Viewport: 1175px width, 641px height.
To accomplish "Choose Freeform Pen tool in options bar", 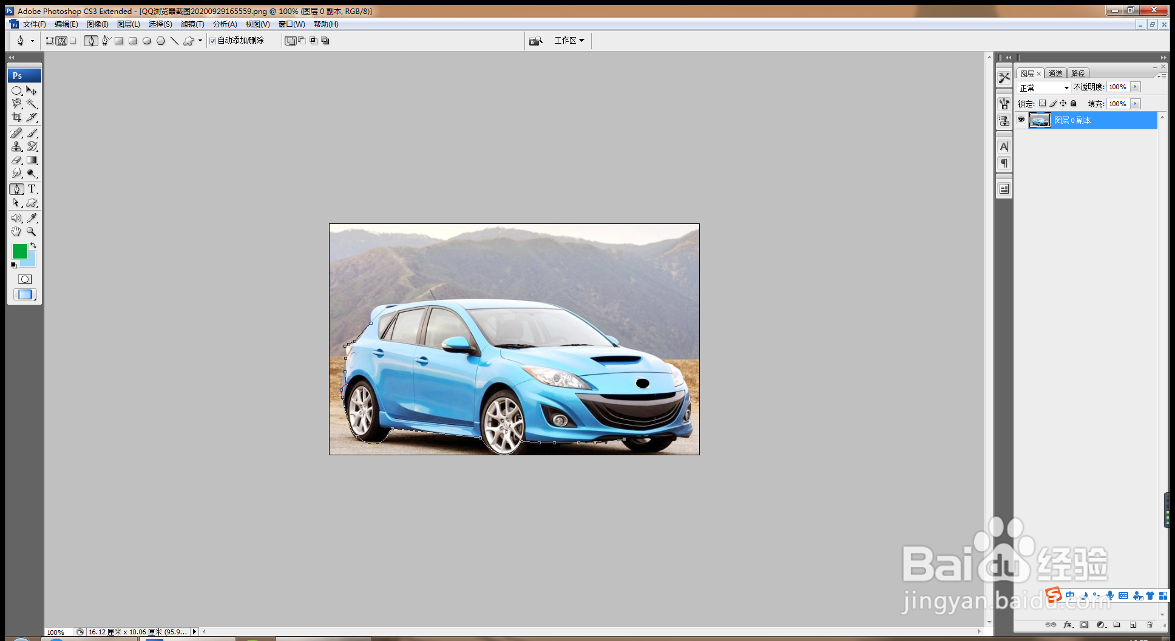I will coord(106,41).
